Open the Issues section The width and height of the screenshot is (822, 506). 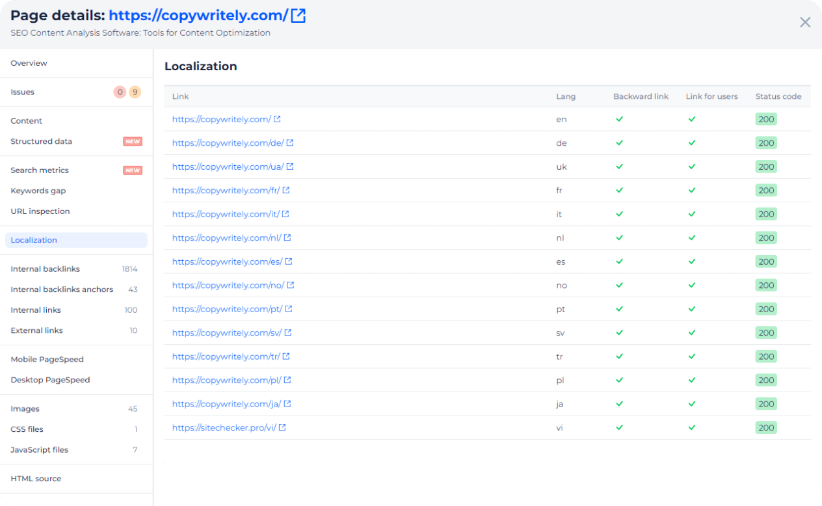[23, 92]
